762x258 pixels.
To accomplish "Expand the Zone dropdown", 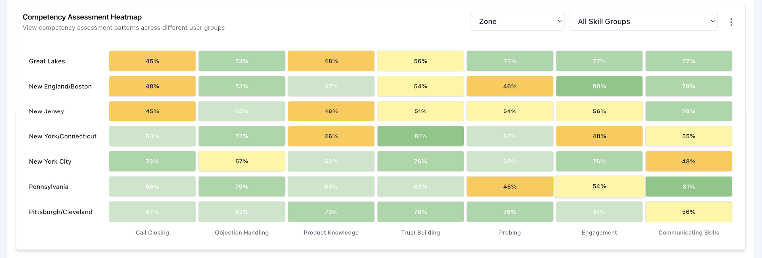I will tap(517, 21).
